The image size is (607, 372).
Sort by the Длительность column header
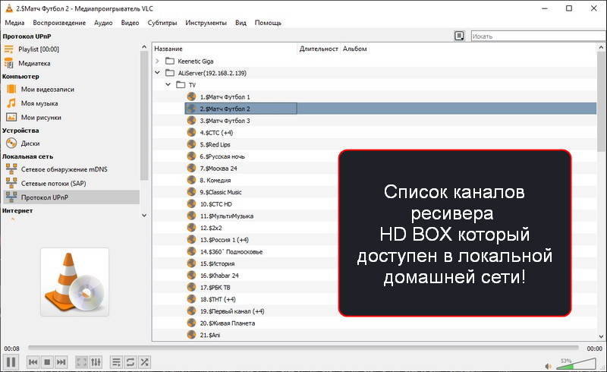(x=319, y=49)
